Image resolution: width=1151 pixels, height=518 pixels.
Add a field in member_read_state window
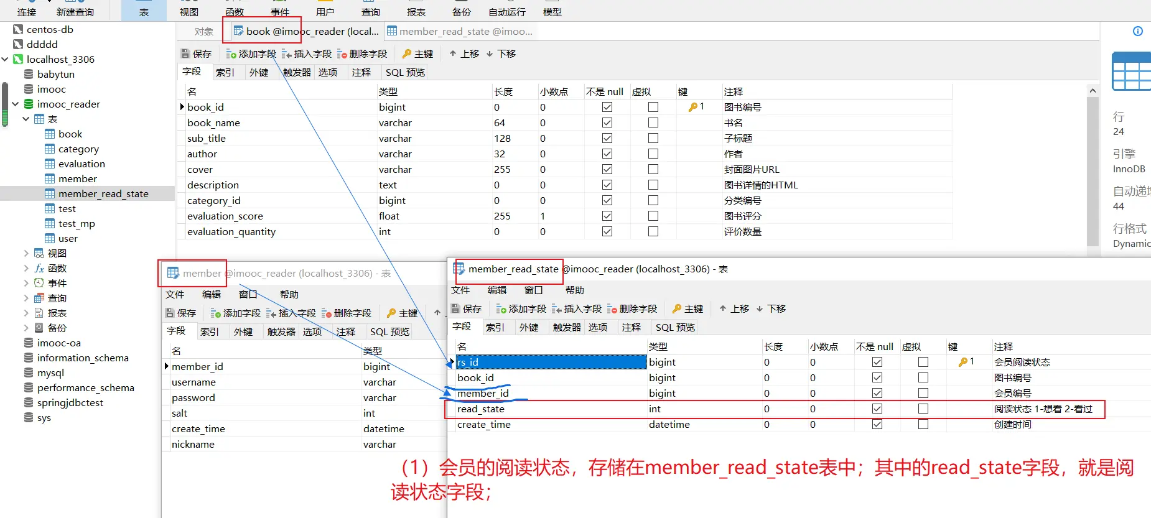tap(521, 308)
